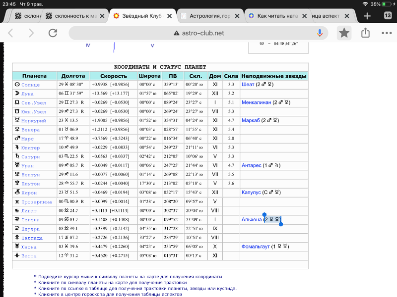The height and width of the screenshot is (297, 397).
Task: Open the Шеат fixed star link
Action: coord(248,84)
